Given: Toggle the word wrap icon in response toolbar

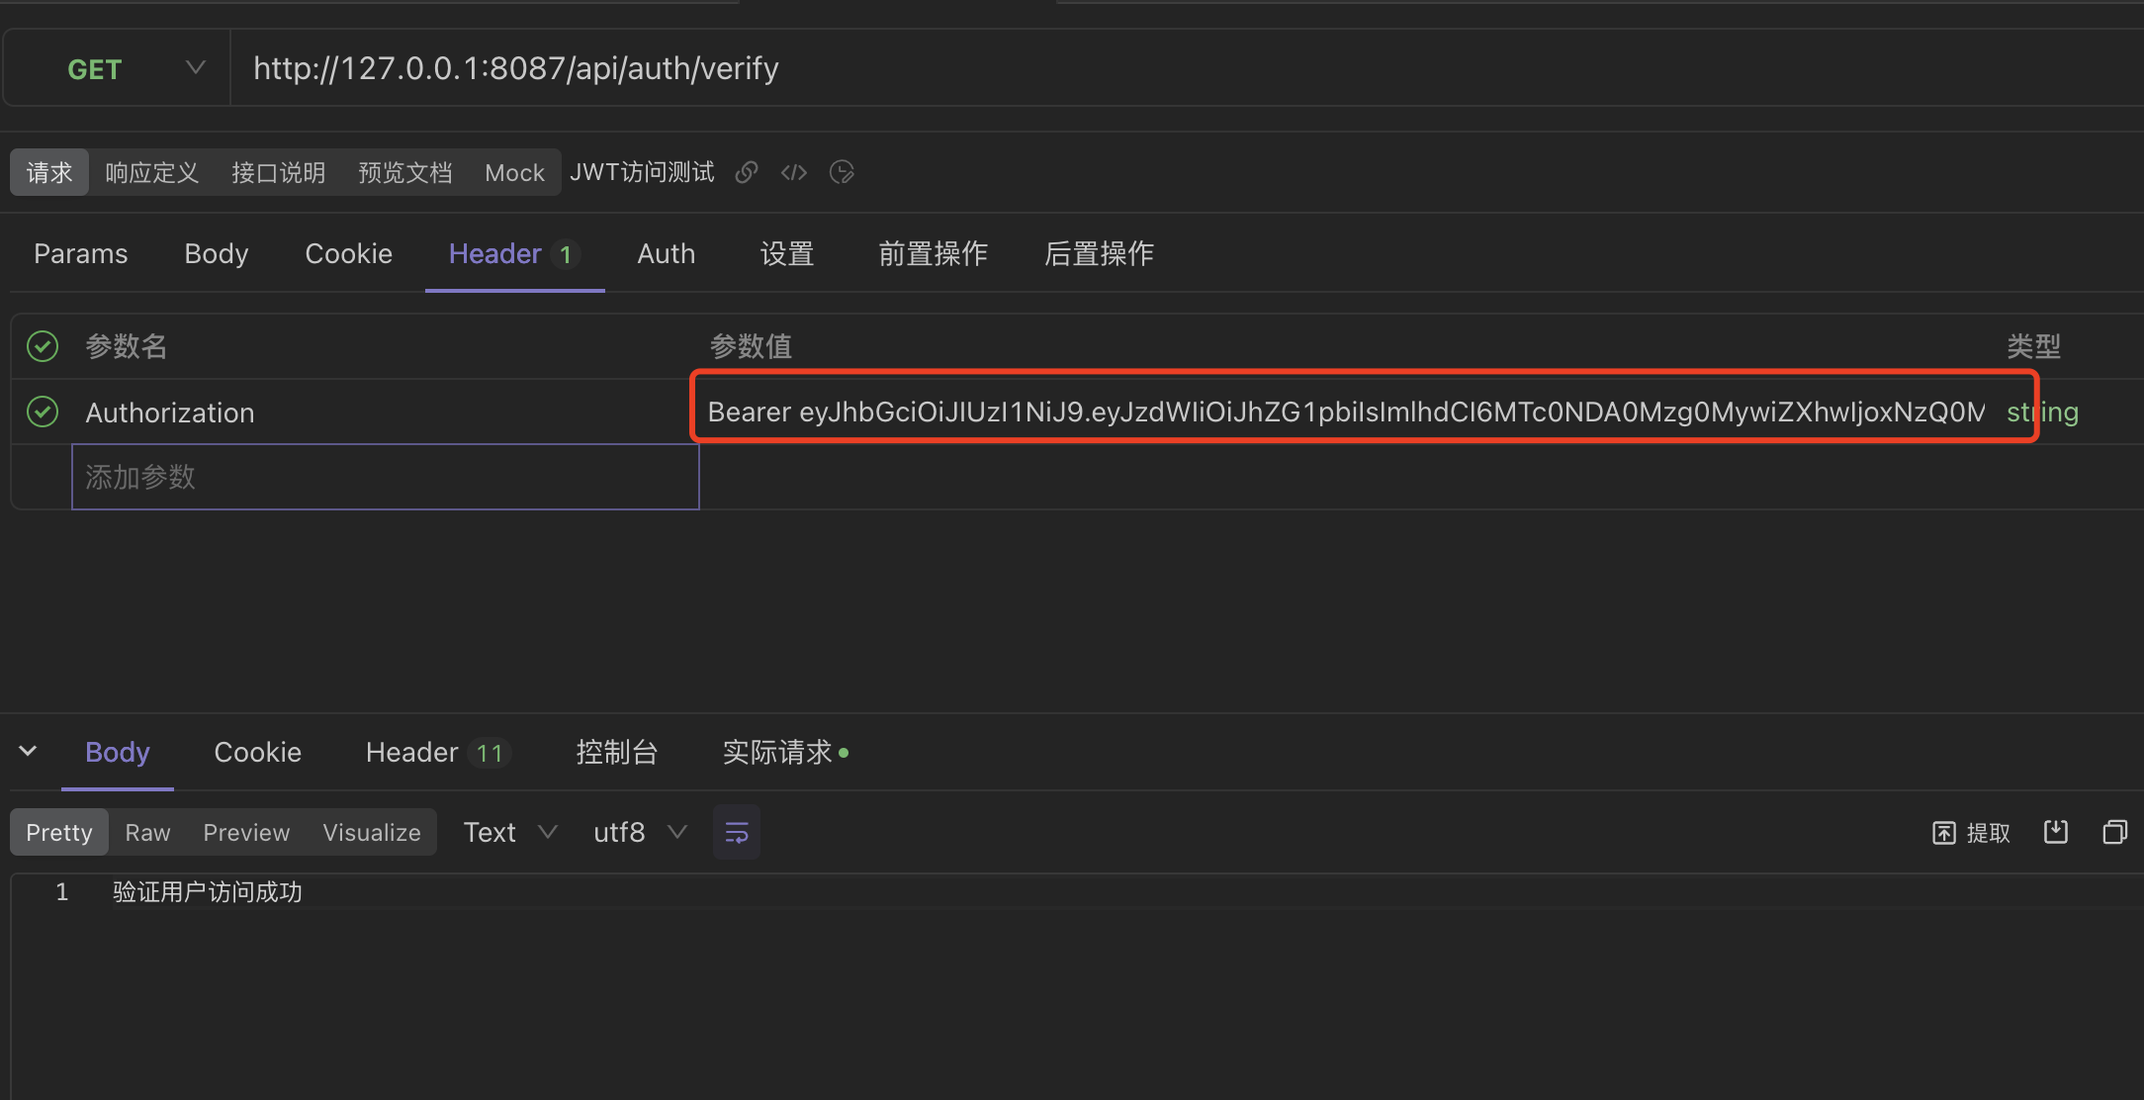Looking at the screenshot, I should (x=737, y=832).
